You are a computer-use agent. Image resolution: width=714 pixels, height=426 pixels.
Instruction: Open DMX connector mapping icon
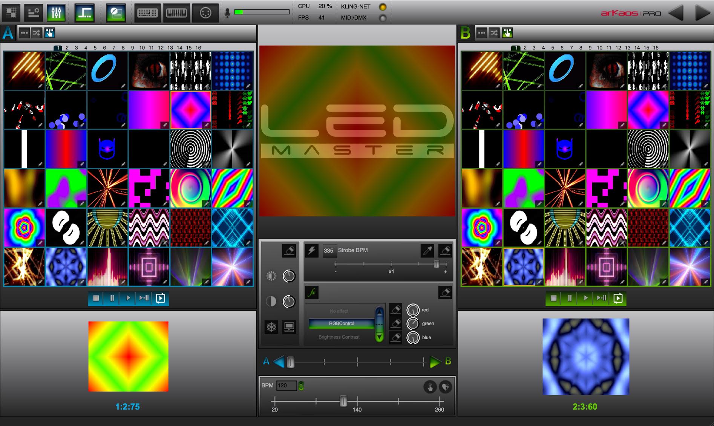pyautogui.click(x=205, y=13)
